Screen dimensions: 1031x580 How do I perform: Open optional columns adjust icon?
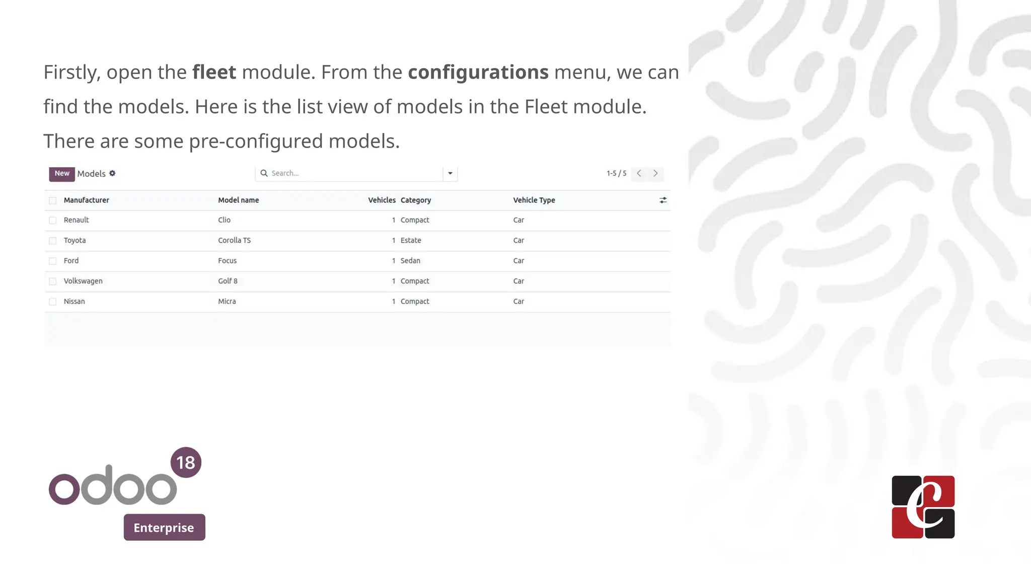(663, 200)
